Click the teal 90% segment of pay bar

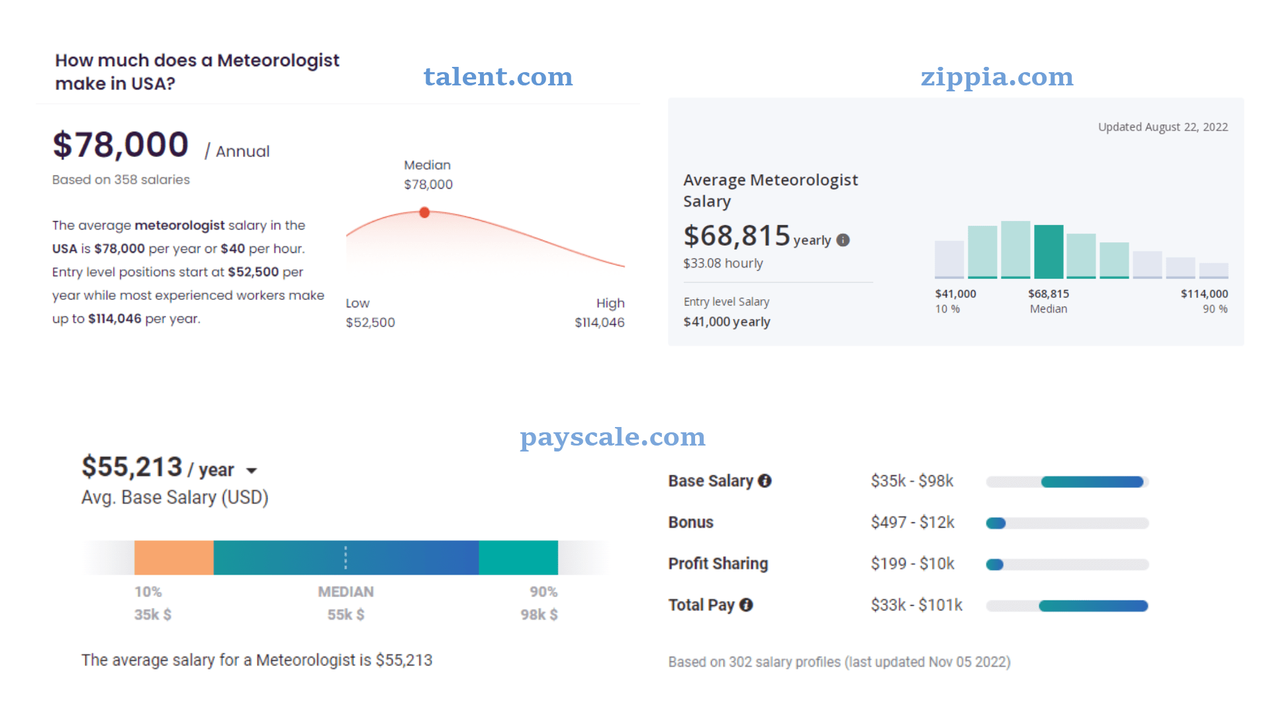518,557
